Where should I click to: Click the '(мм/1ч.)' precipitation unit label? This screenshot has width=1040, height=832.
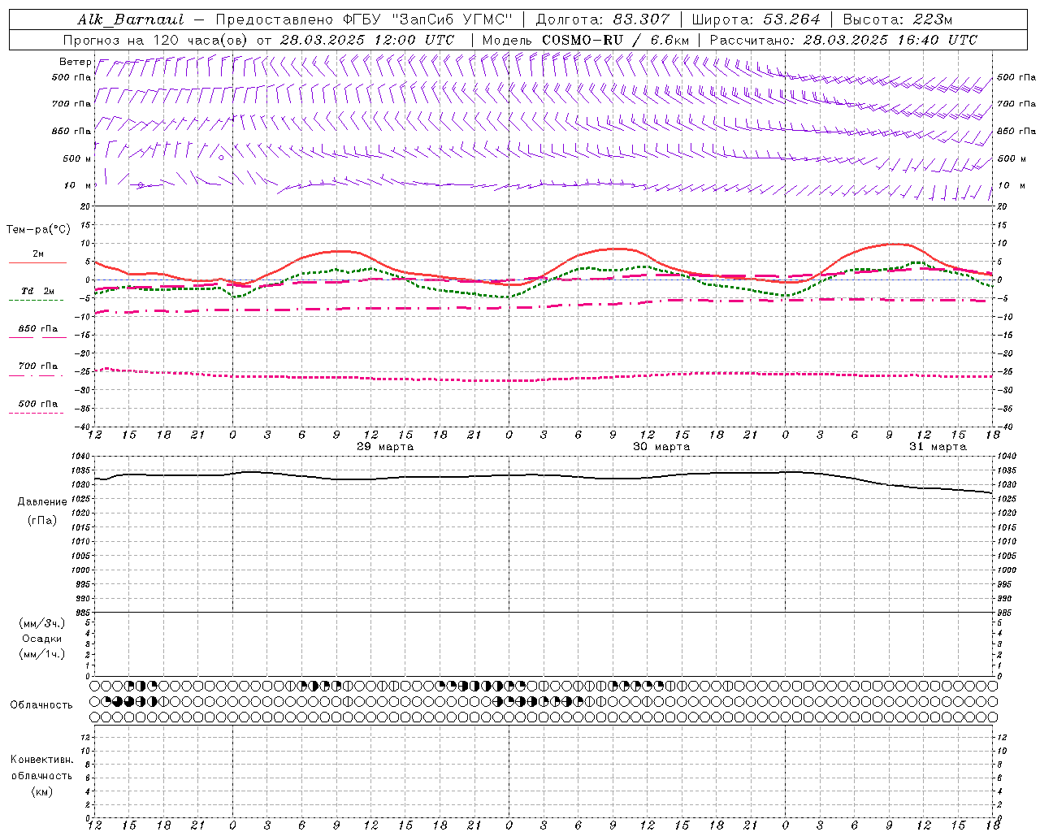(x=42, y=654)
